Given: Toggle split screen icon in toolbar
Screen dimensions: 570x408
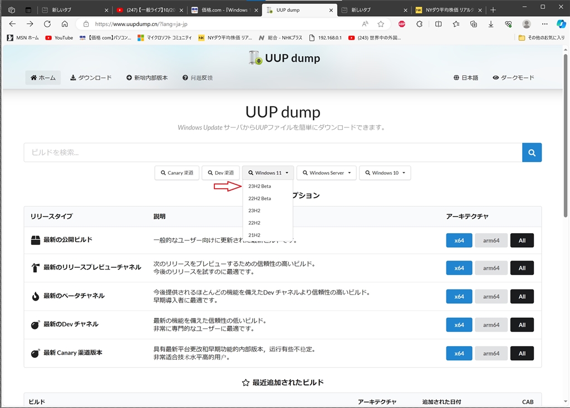Looking at the screenshot, I should click(439, 24).
